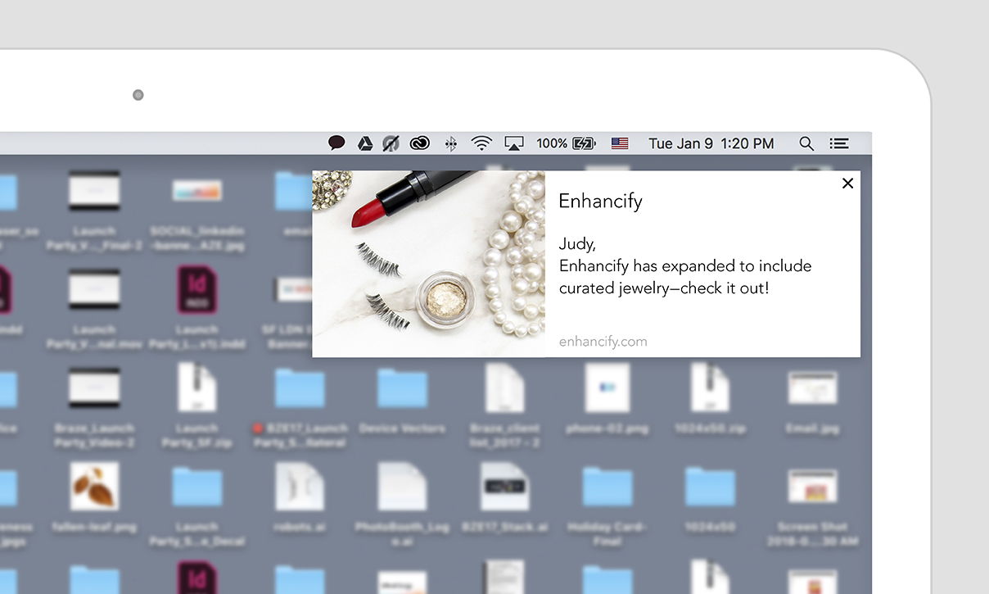Image resolution: width=989 pixels, height=594 pixels.
Task: Select the phone-02.png file
Action: click(x=607, y=400)
